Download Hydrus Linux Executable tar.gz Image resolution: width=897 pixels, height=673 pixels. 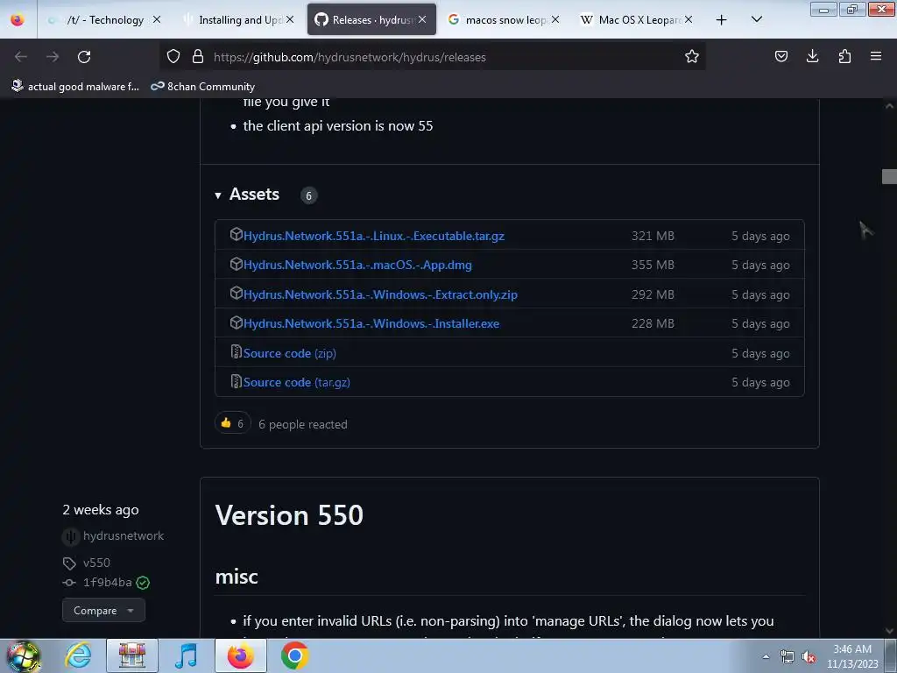pyautogui.click(x=373, y=236)
